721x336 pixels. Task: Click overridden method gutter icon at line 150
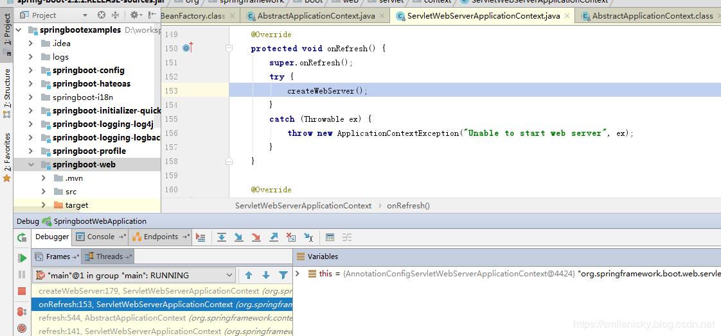[188, 47]
